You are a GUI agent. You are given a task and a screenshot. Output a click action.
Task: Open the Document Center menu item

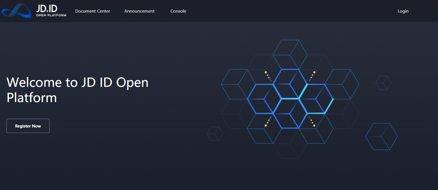click(93, 11)
